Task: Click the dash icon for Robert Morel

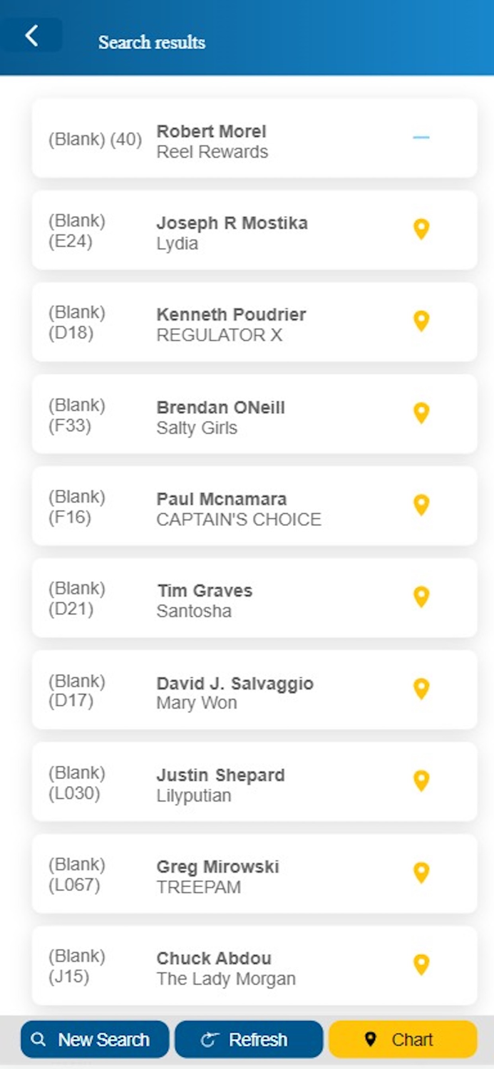Action: pos(421,138)
